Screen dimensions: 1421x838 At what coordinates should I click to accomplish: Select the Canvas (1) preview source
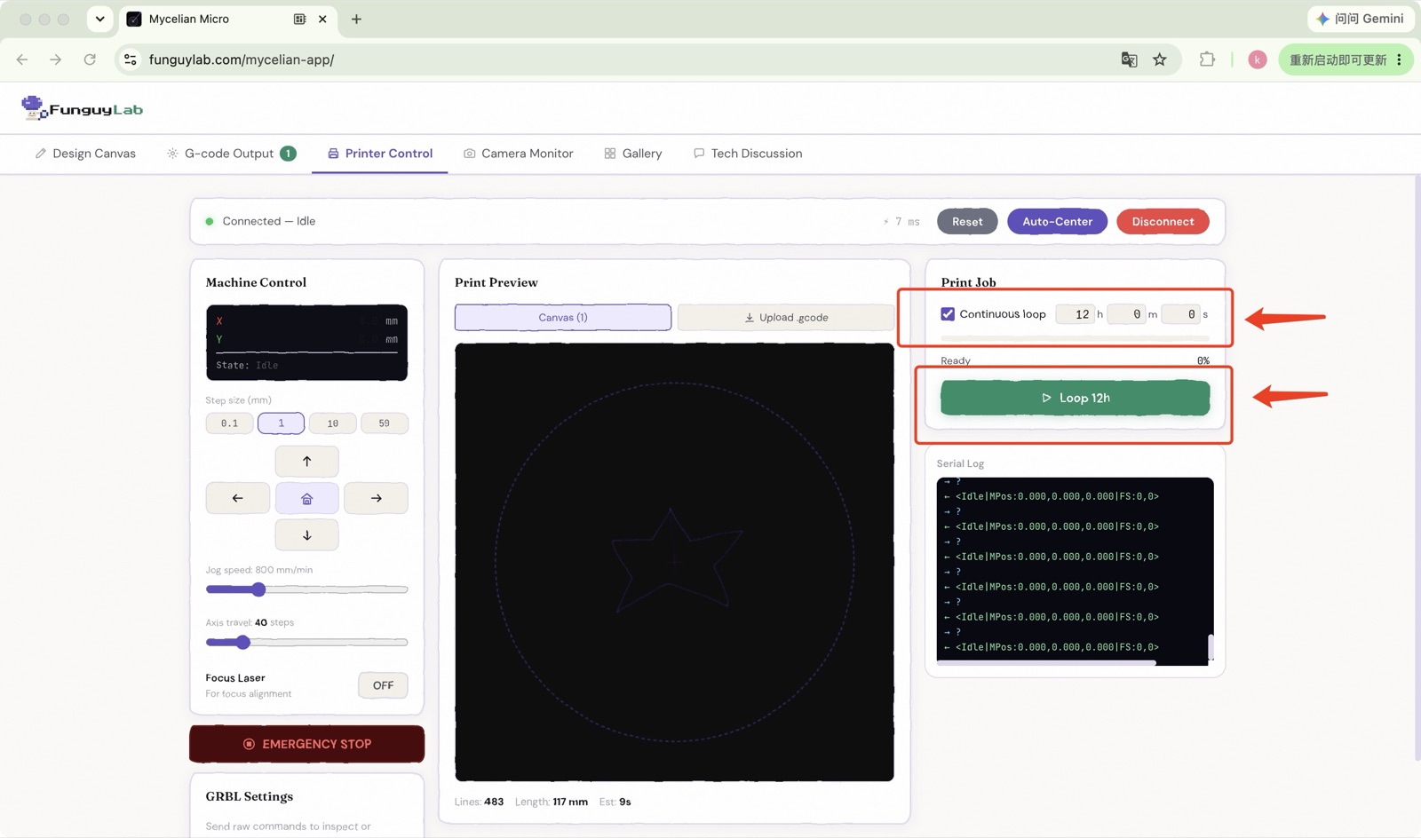pyautogui.click(x=563, y=318)
